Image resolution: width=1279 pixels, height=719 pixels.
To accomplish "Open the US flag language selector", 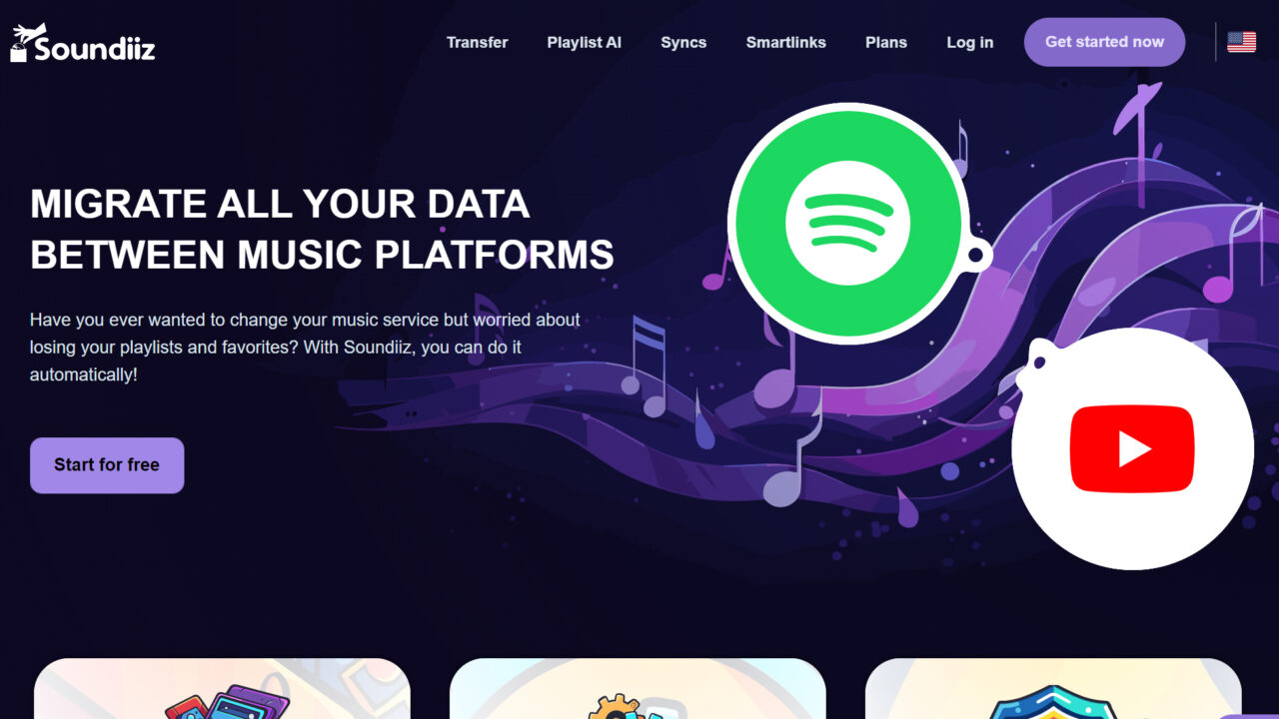I will tap(1241, 42).
